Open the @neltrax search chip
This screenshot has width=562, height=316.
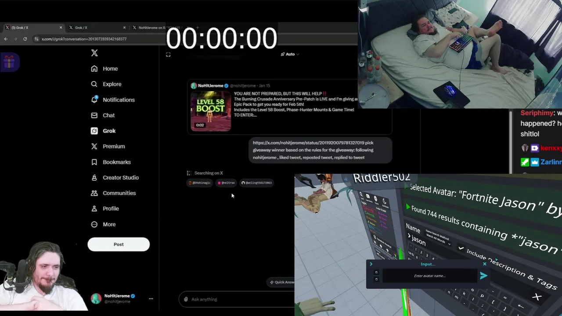click(x=227, y=183)
